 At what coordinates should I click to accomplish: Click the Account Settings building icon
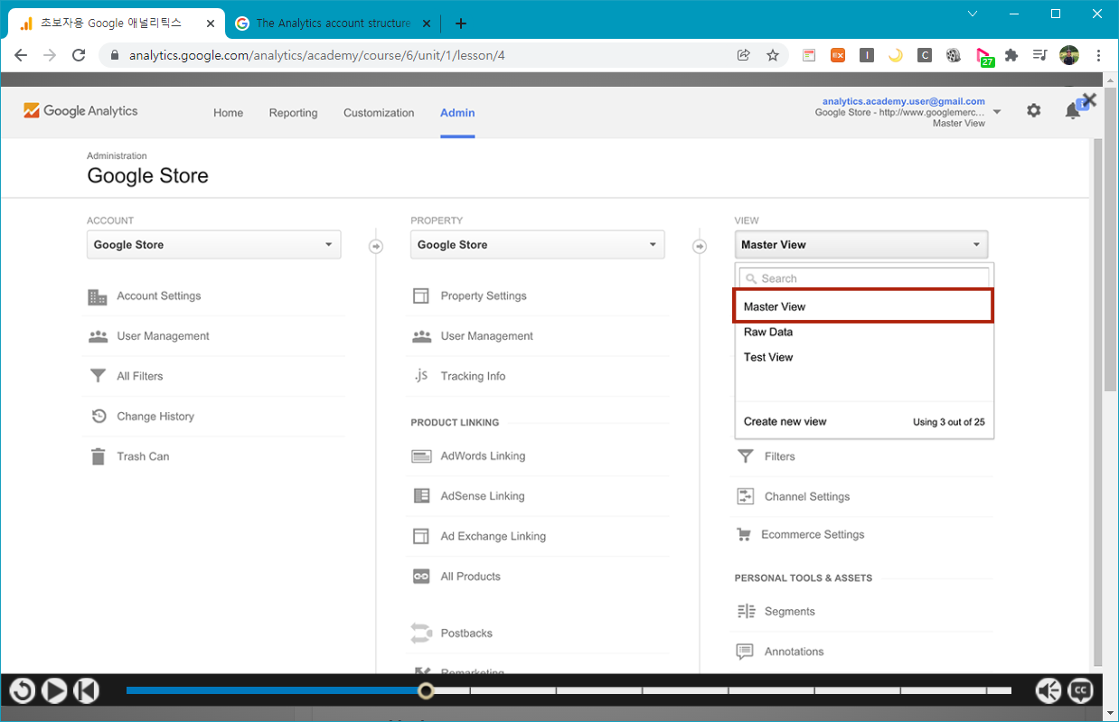[x=97, y=296]
